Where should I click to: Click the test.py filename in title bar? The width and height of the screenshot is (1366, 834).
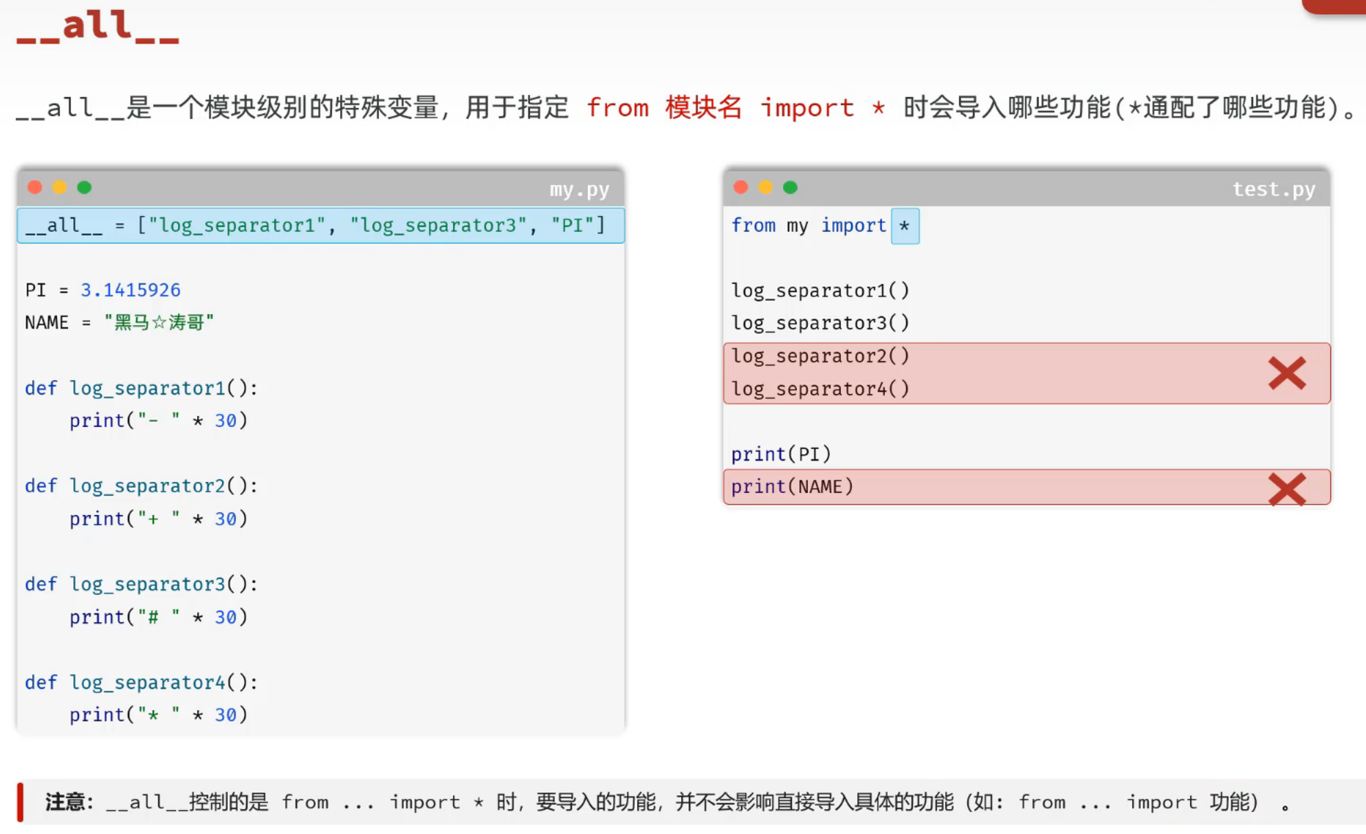click(x=1273, y=189)
